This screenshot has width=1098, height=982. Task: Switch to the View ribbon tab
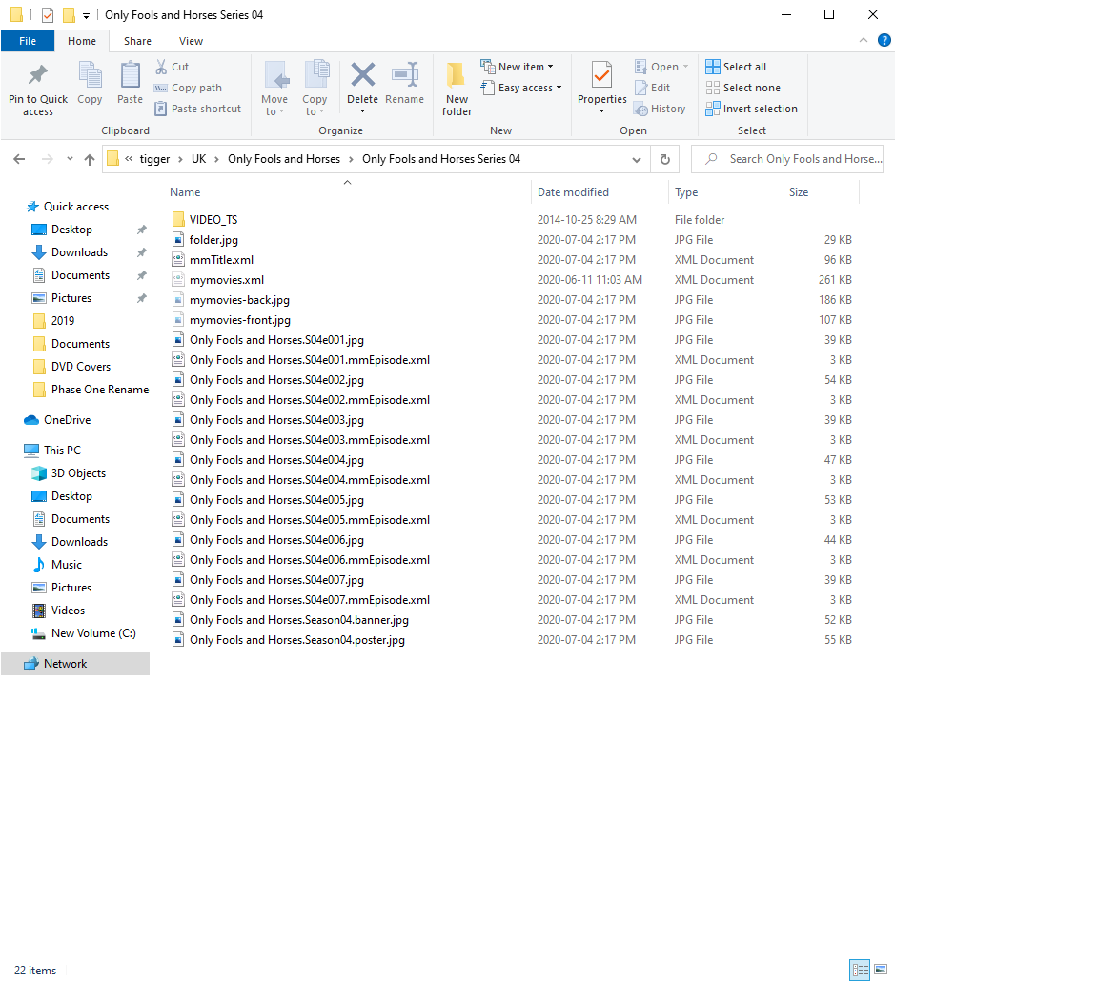[x=191, y=41]
